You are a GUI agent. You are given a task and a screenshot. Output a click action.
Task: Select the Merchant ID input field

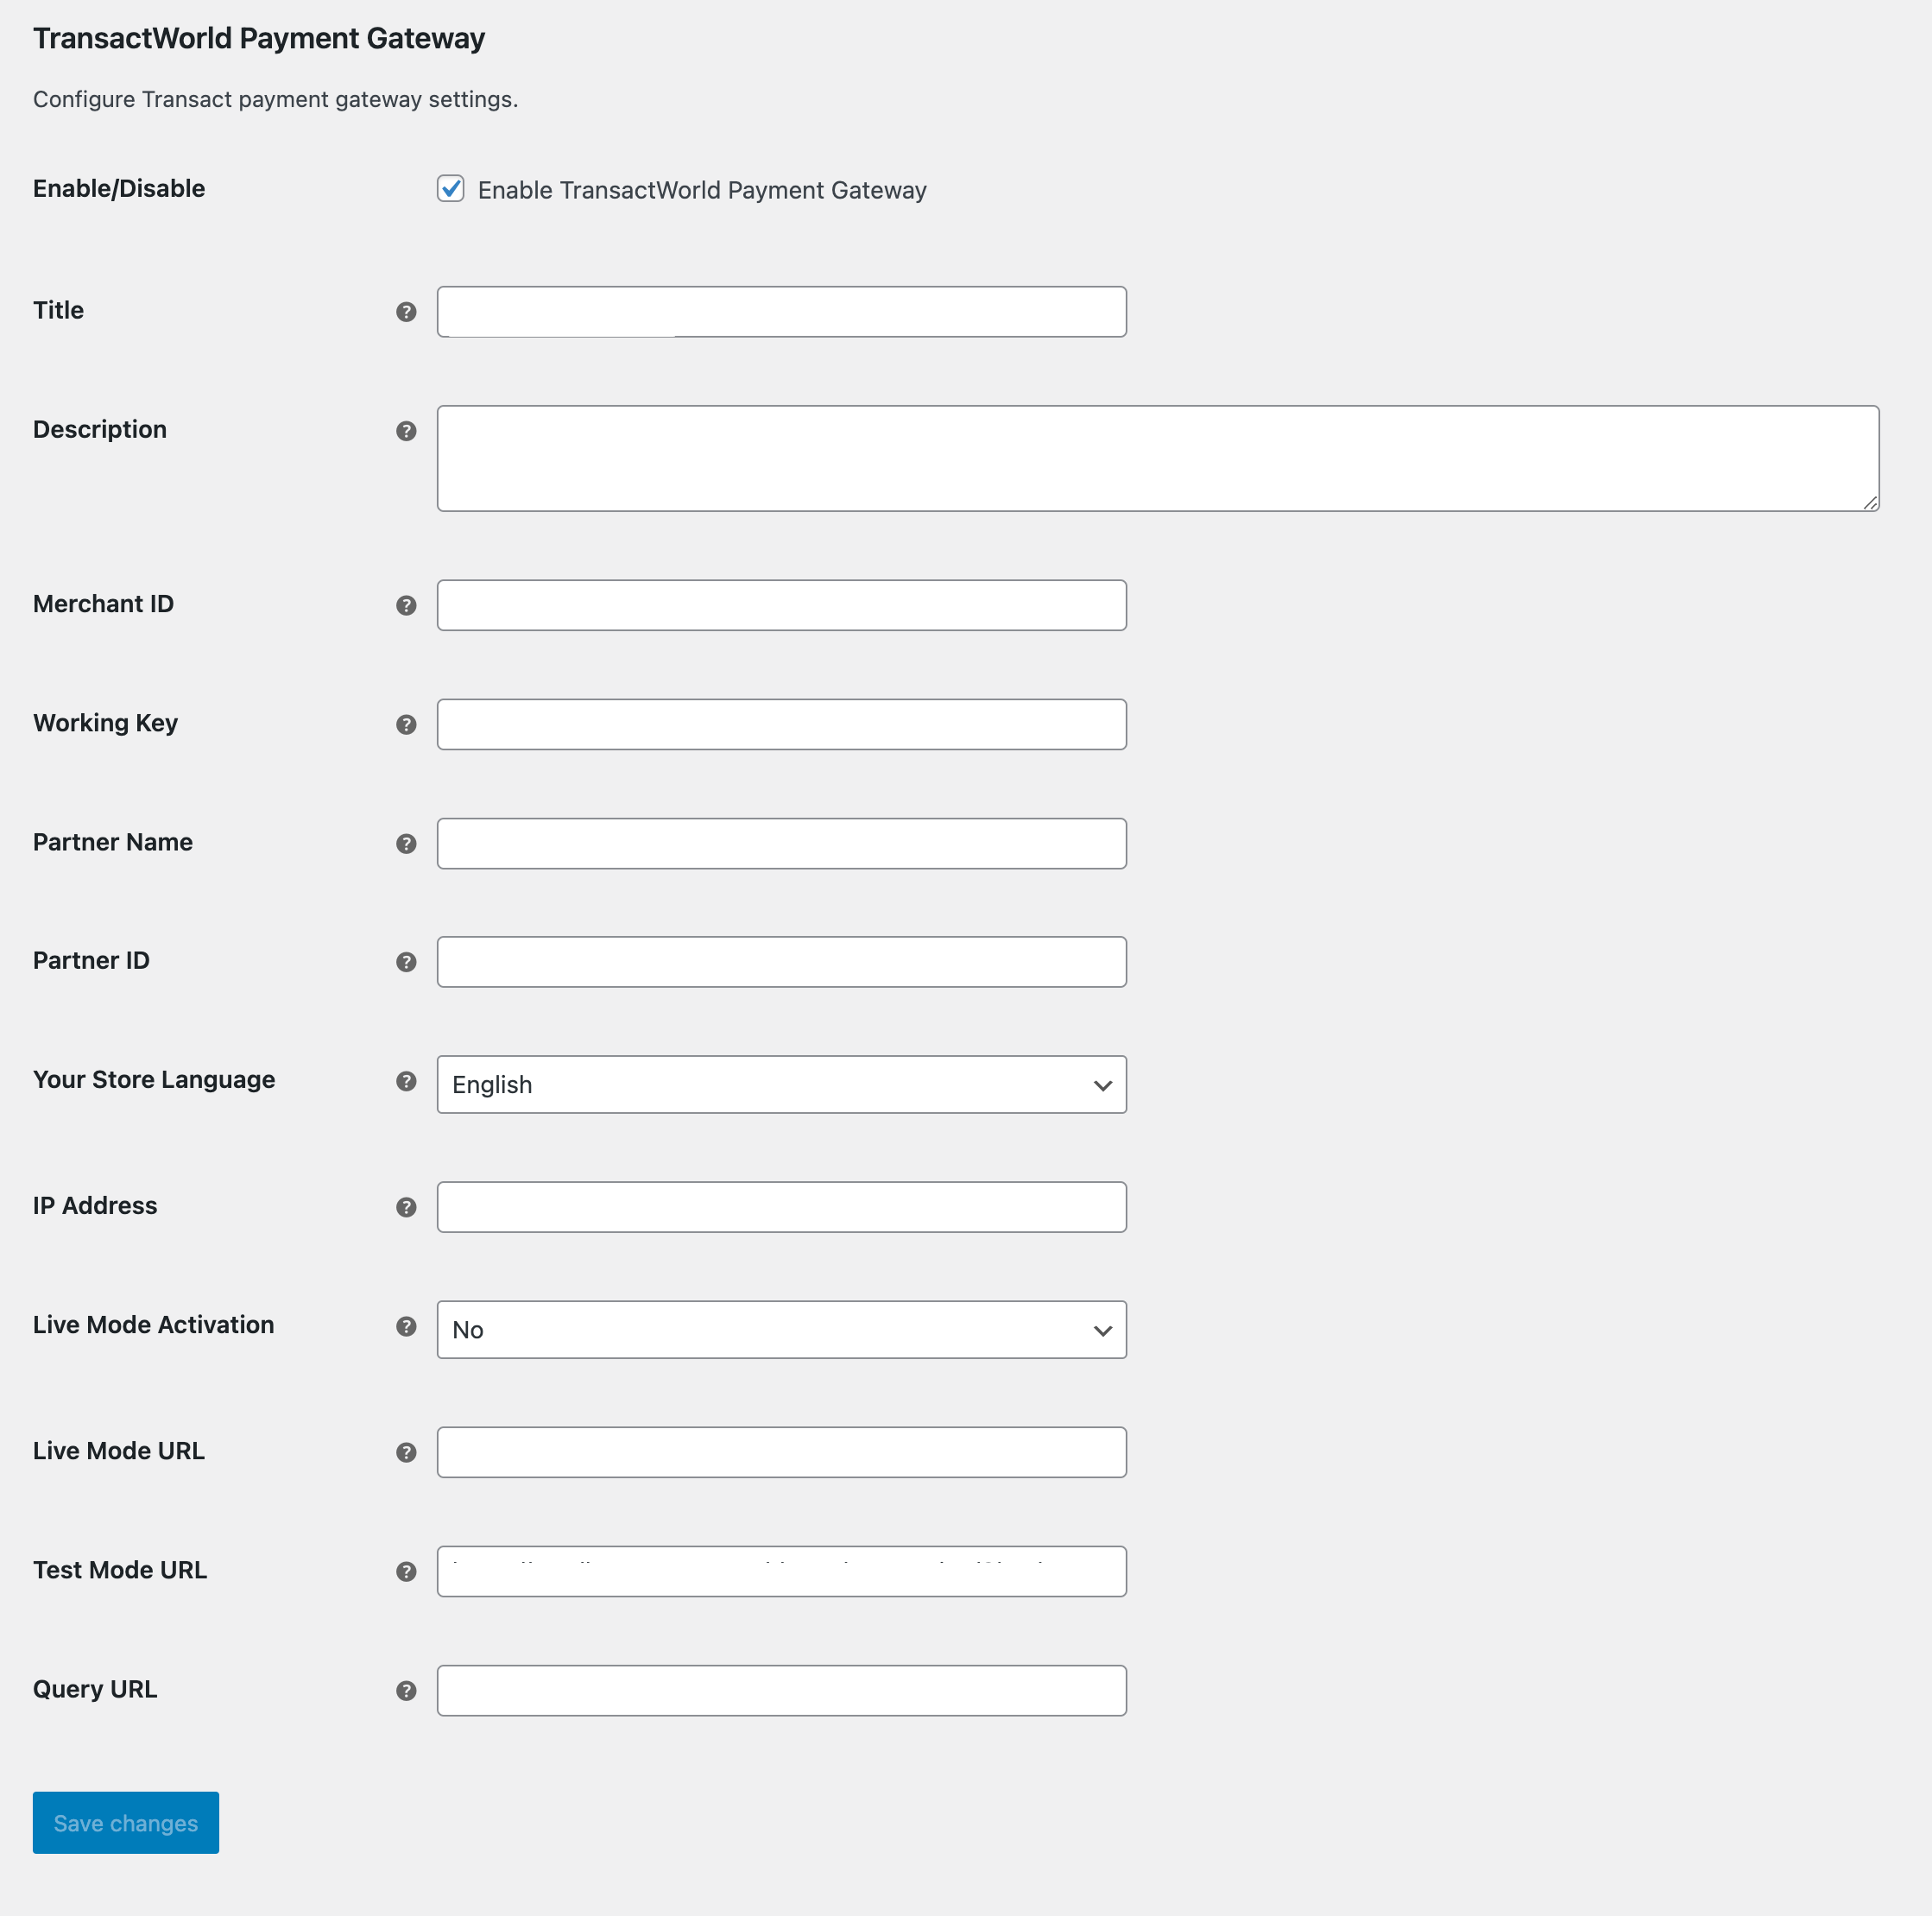(781, 605)
